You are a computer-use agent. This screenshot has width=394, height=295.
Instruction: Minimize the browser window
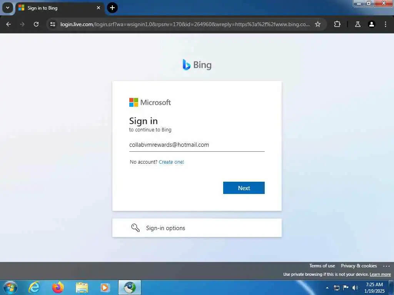pyautogui.click(x=359, y=3)
